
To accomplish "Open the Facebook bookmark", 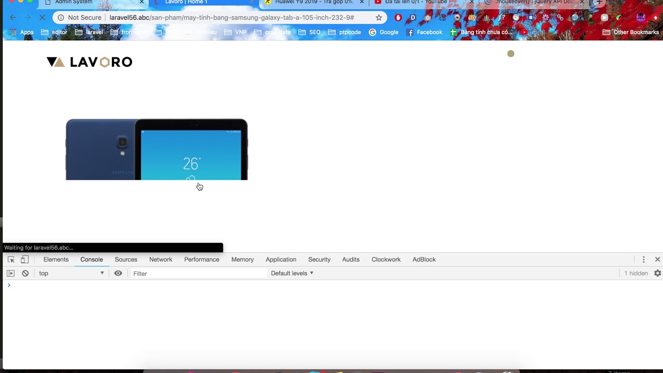I will click(424, 32).
